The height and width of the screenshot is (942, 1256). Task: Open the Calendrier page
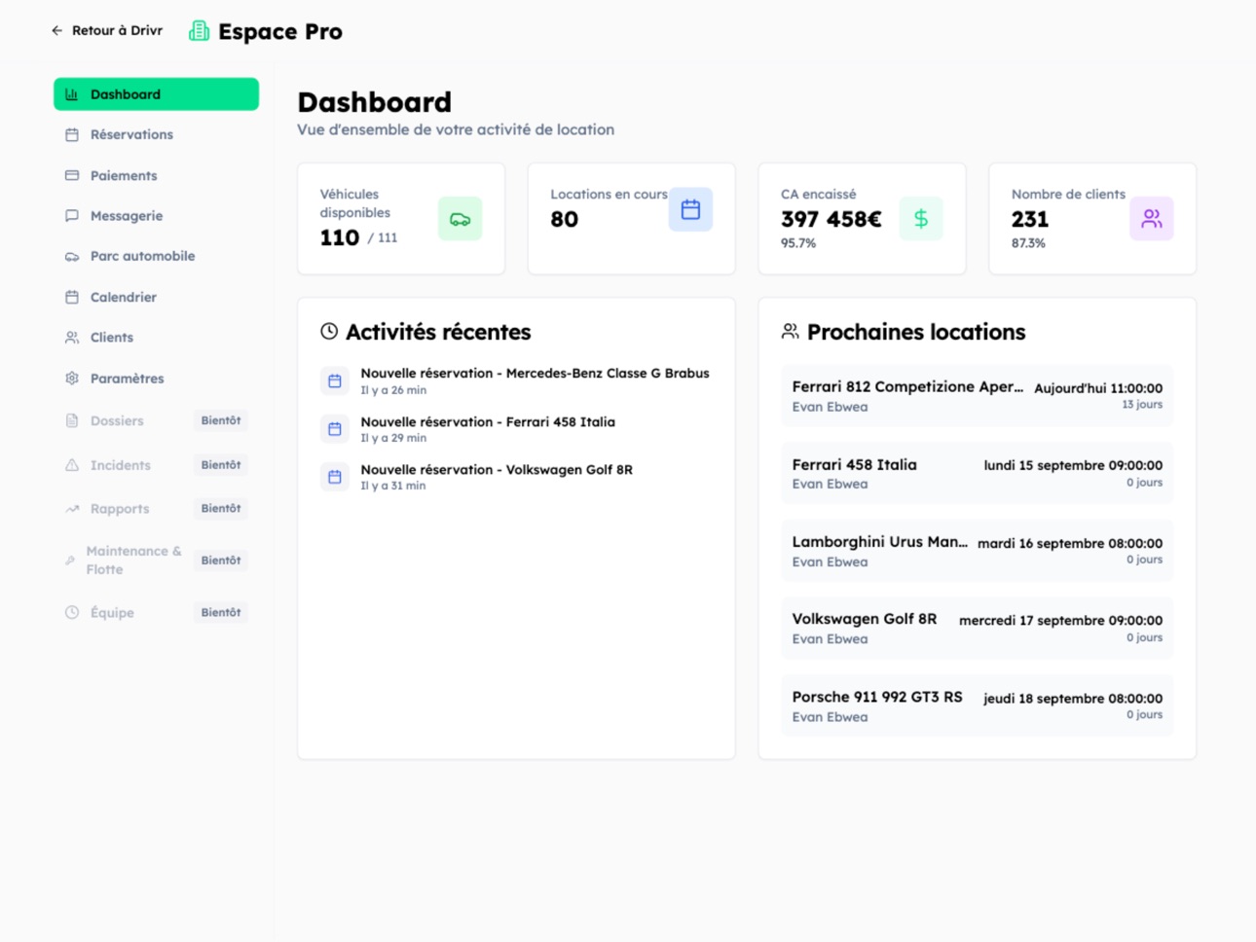[156, 297]
